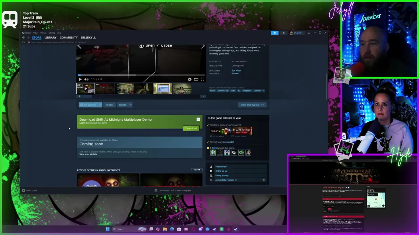Open Accessibility Features (3) link
The height and width of the screenshot is (235, 419).
pos(226,180)
